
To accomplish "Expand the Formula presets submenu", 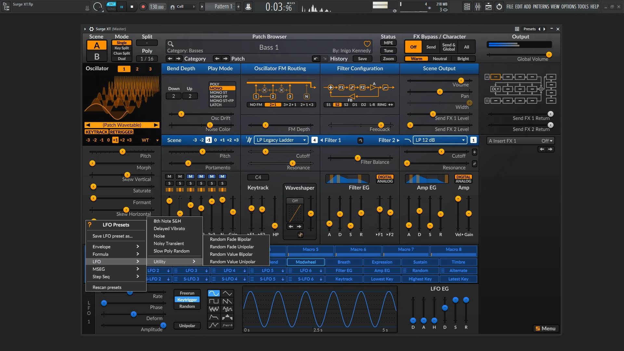I will [x=116, y=254].
